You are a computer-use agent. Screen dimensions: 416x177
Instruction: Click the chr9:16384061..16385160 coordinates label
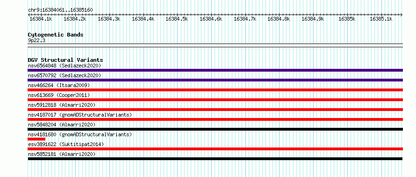60,10
